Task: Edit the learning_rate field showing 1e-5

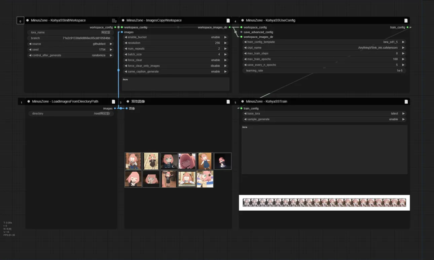Action: 324,71
